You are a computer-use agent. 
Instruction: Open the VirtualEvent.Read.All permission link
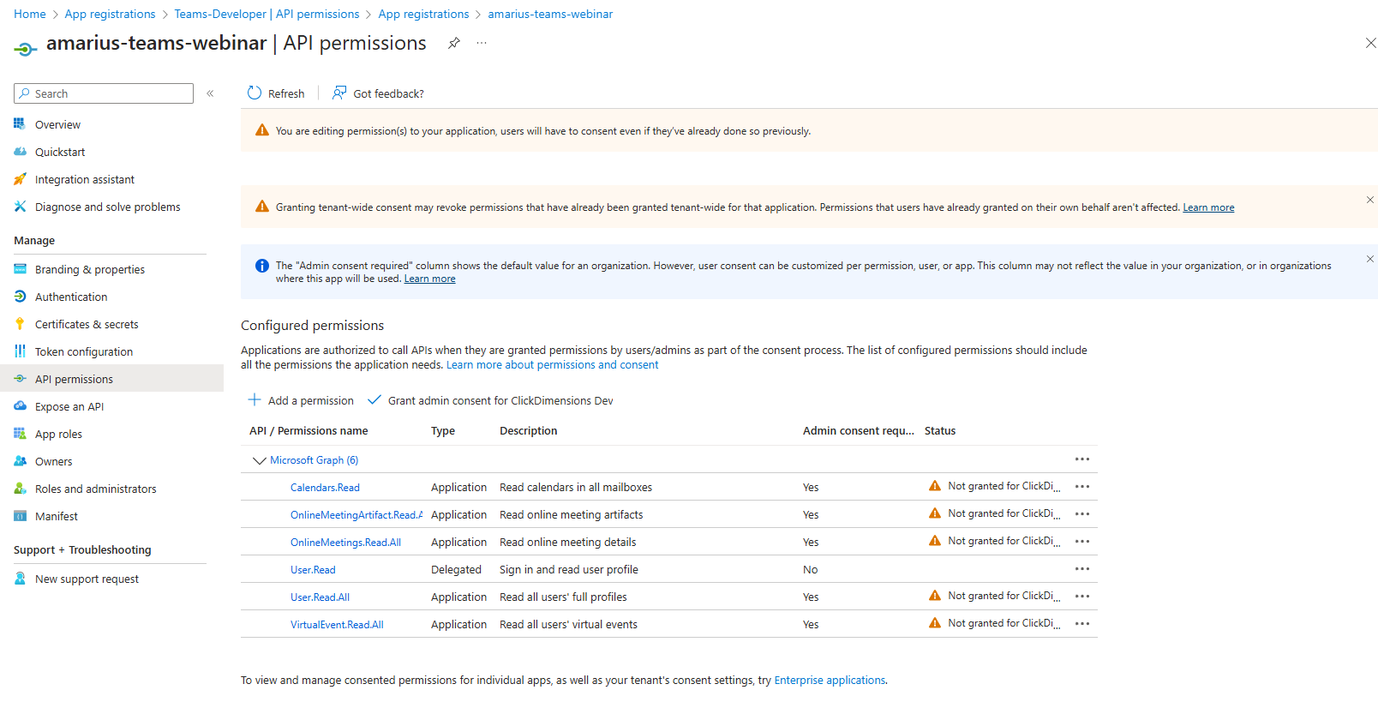[337, 624]
